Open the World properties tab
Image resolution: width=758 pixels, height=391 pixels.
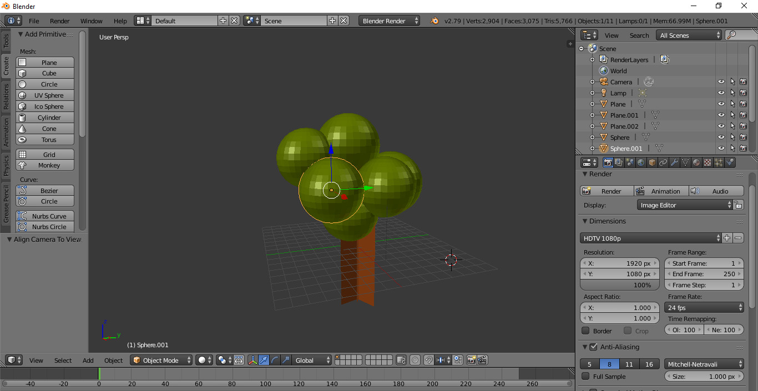point(641,162)
